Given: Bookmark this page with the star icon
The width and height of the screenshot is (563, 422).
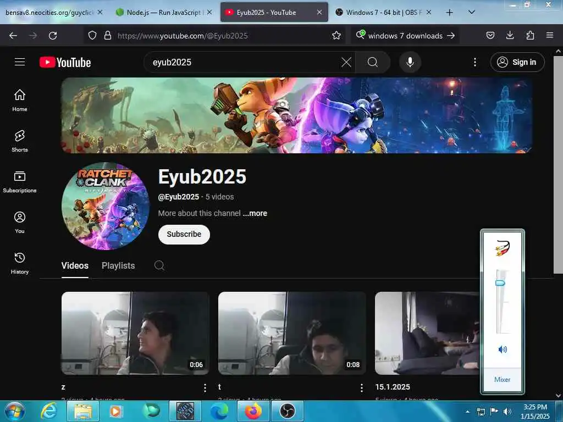Looking at the screenshot, I should pos(336,36).
